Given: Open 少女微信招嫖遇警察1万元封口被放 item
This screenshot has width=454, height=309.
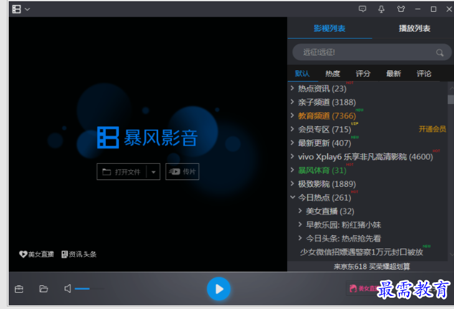Looking at the screenshot, I should (361, 252).
